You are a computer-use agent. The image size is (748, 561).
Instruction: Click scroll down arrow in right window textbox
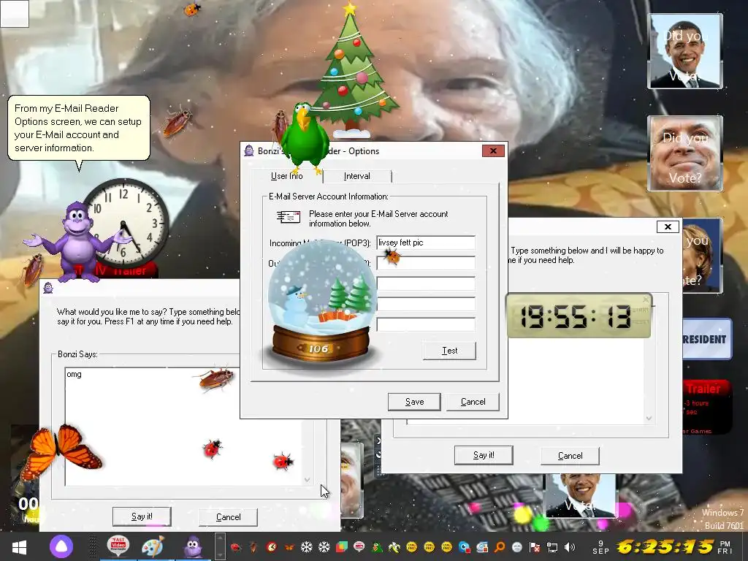(x=649, y=419)
